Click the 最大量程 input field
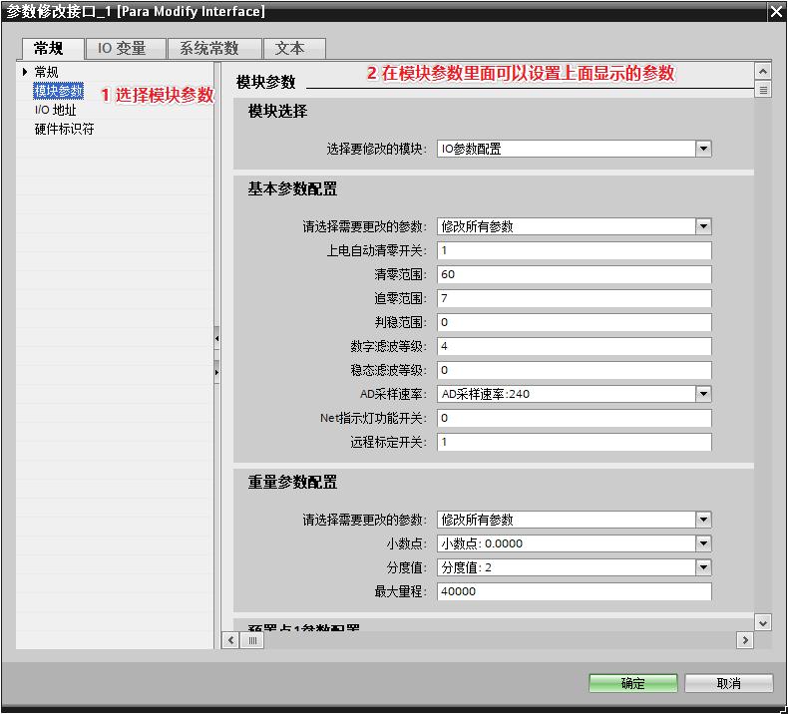 [574, 591]
